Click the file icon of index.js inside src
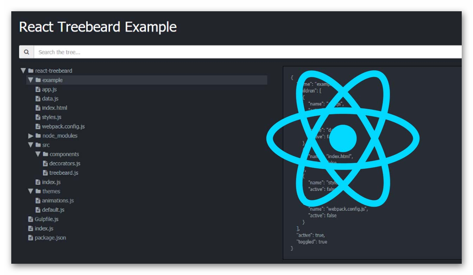The image size is (473, 275). coord(38,182)
